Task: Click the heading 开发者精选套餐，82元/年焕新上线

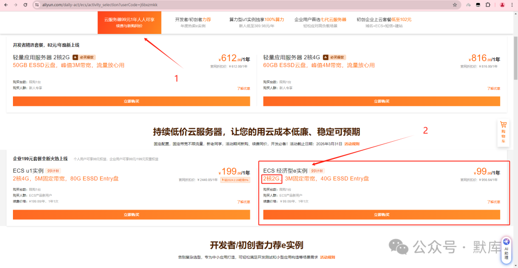Action: [x=46, y=45]
